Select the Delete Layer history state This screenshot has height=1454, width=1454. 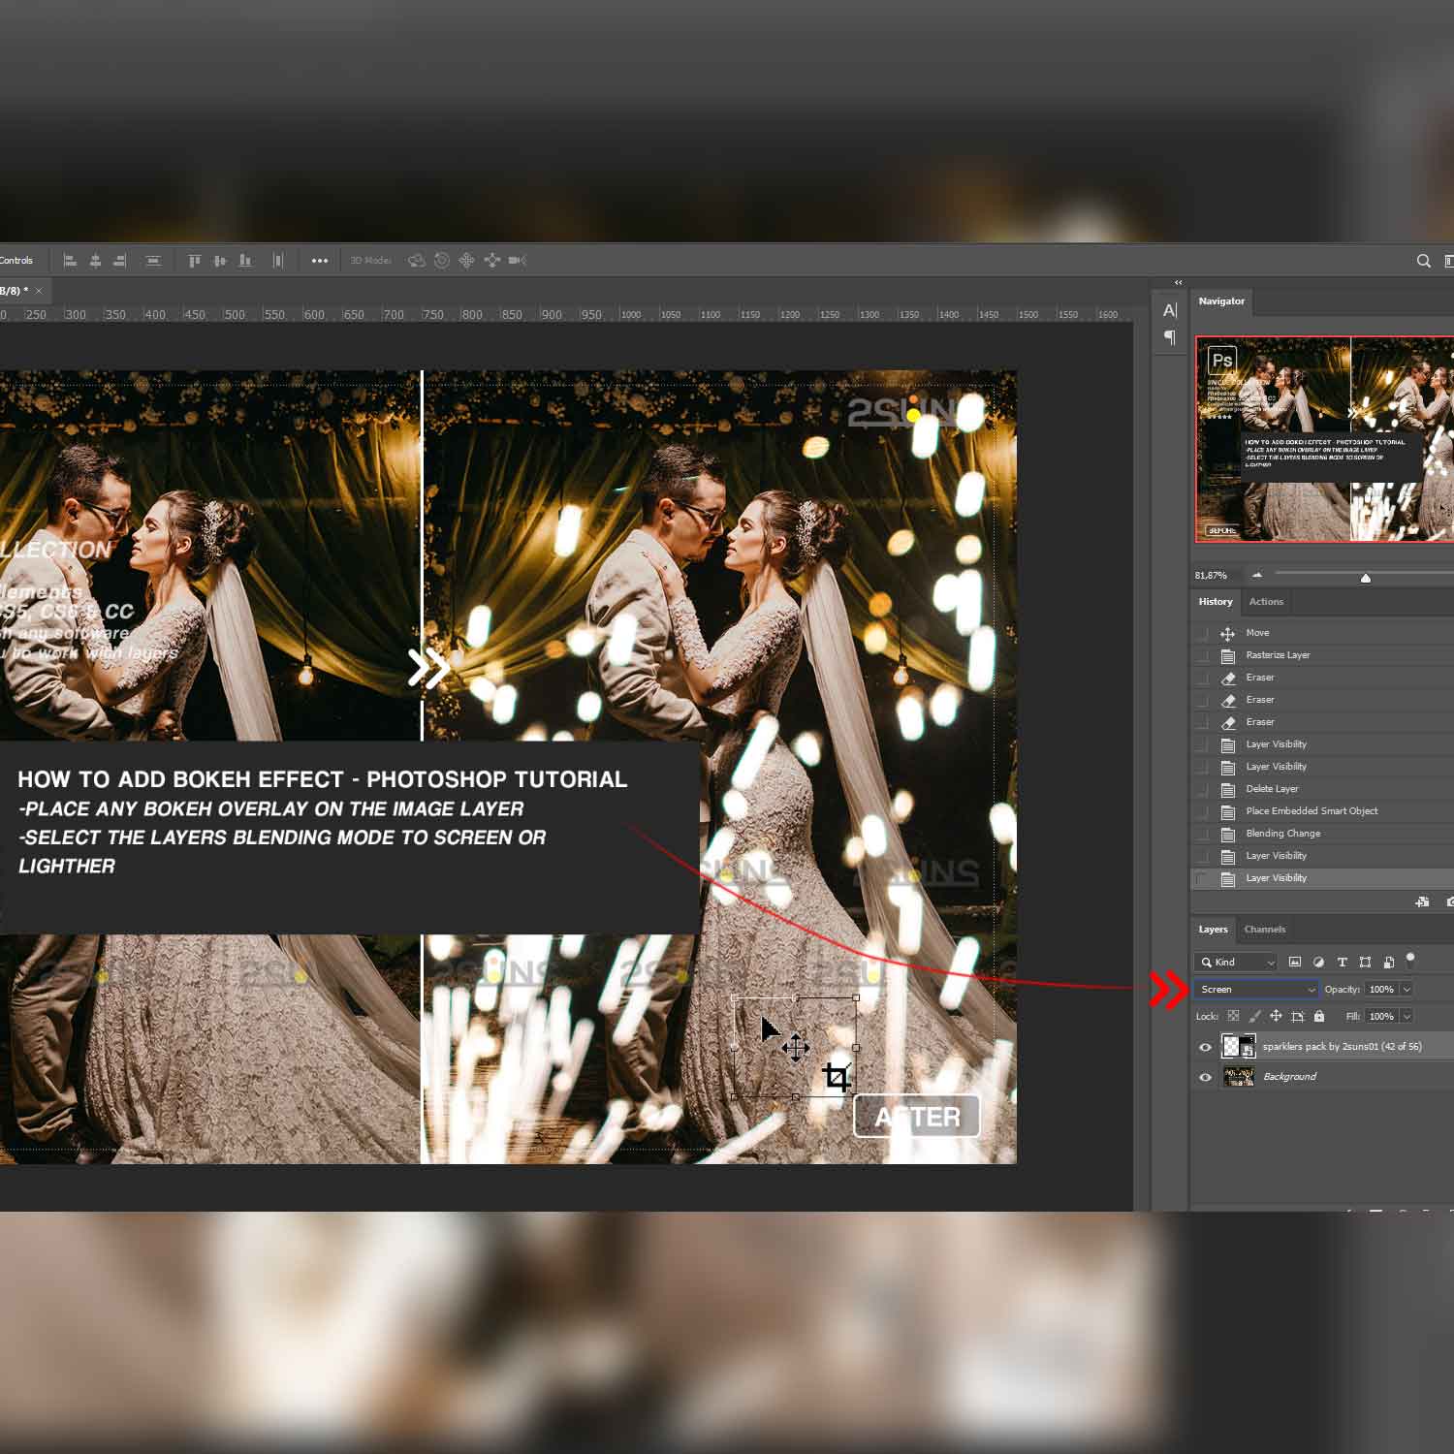point(1322,789)
